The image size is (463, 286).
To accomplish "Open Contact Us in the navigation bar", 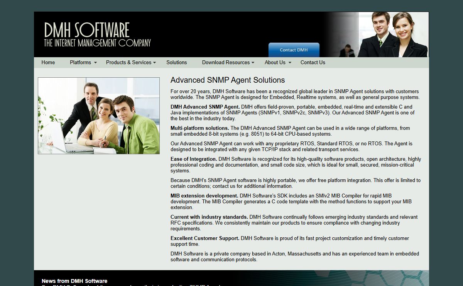I will [x=313, y=63].
